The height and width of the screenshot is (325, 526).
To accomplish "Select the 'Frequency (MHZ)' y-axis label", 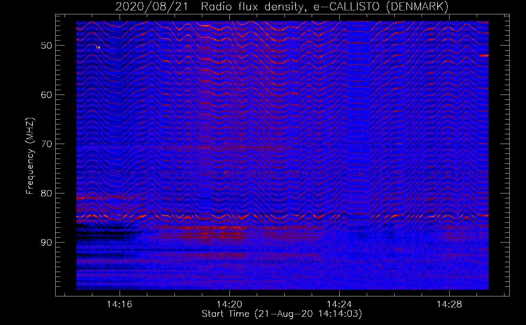I will [x=30, y=156].
